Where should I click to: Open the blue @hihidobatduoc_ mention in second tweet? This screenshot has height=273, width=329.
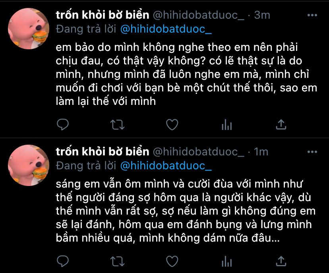point(166,166)
